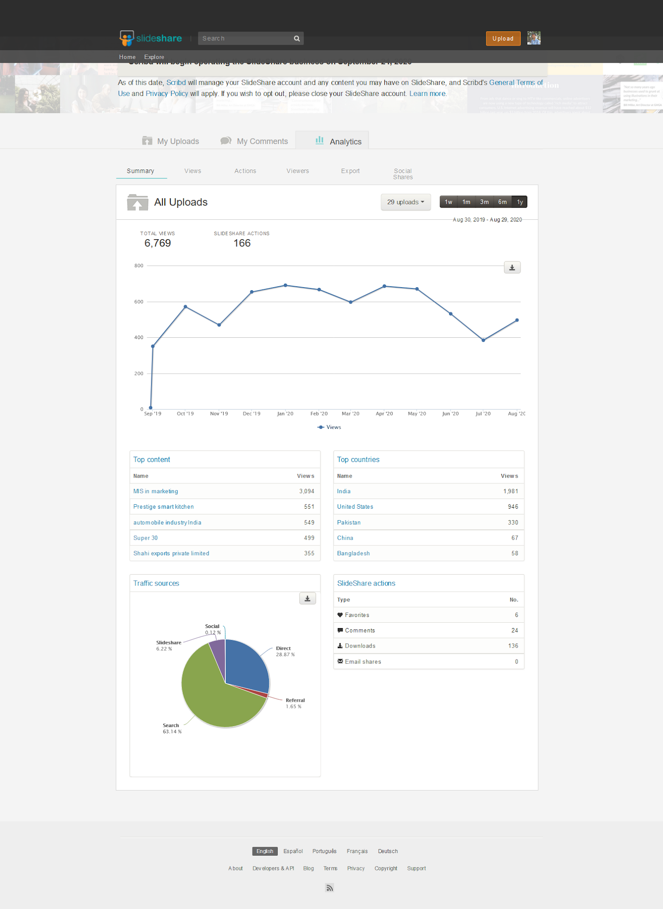The height and width of the screenshot is (909, 663).
Task: Open the Social Shares sub-tab
Action: 403,174
